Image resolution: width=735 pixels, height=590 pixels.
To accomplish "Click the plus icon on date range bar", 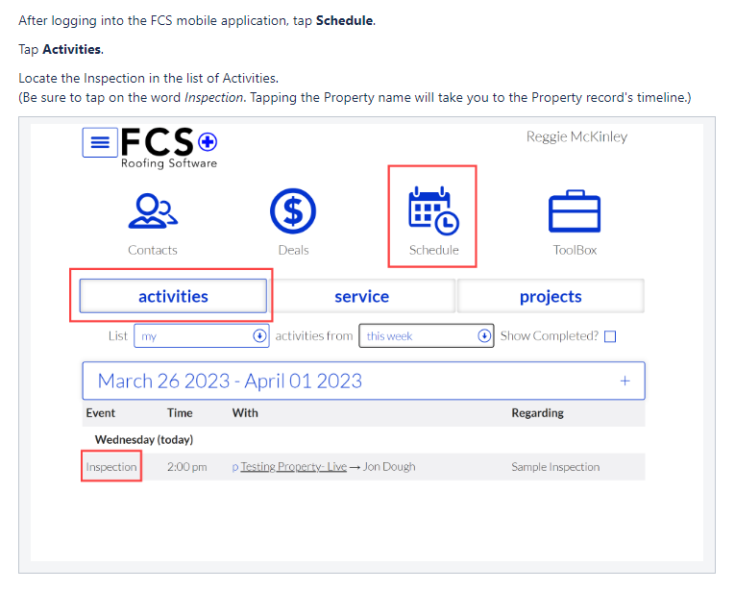I will point(625,381).
